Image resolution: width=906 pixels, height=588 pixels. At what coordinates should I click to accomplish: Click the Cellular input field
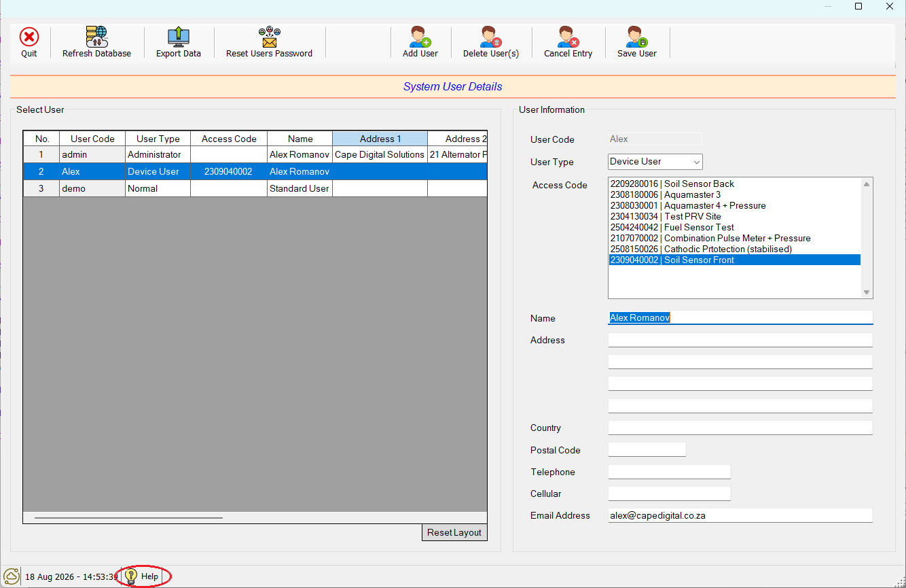(670, 494)
